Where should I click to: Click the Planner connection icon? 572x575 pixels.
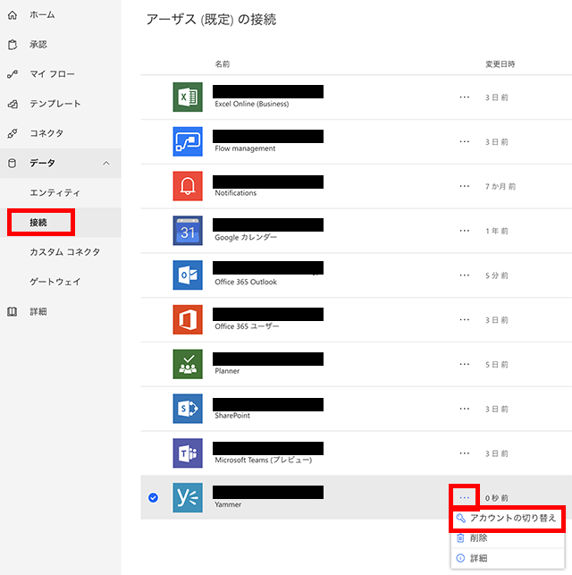188,364
